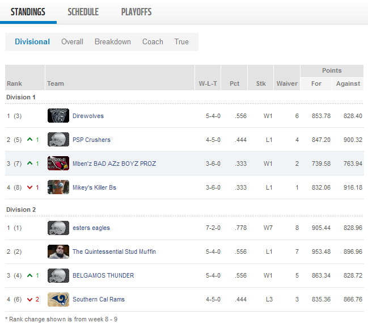The height and width of the screenshot is (331, 368).
Task: Click Mikey's Killer Bs team avatar
Action: coord(58,187)
